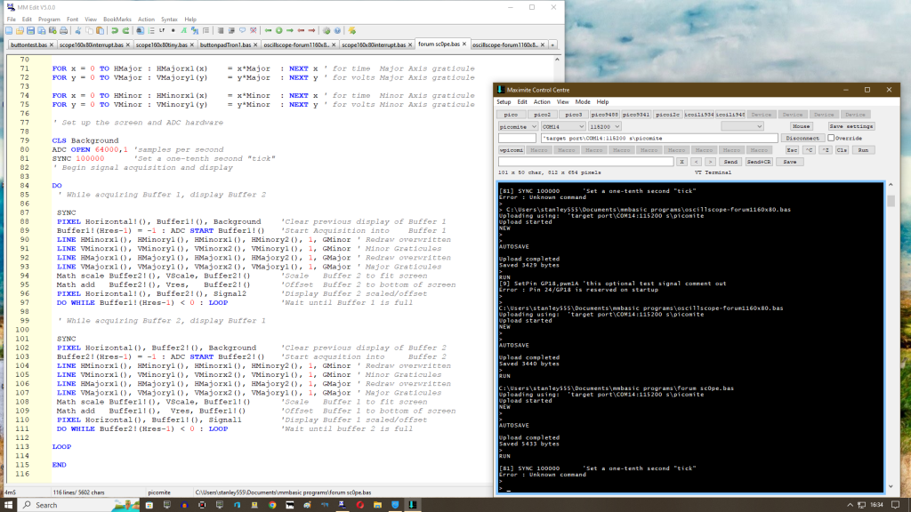Switch to the buttontest.bas tab

coord(31,44)
